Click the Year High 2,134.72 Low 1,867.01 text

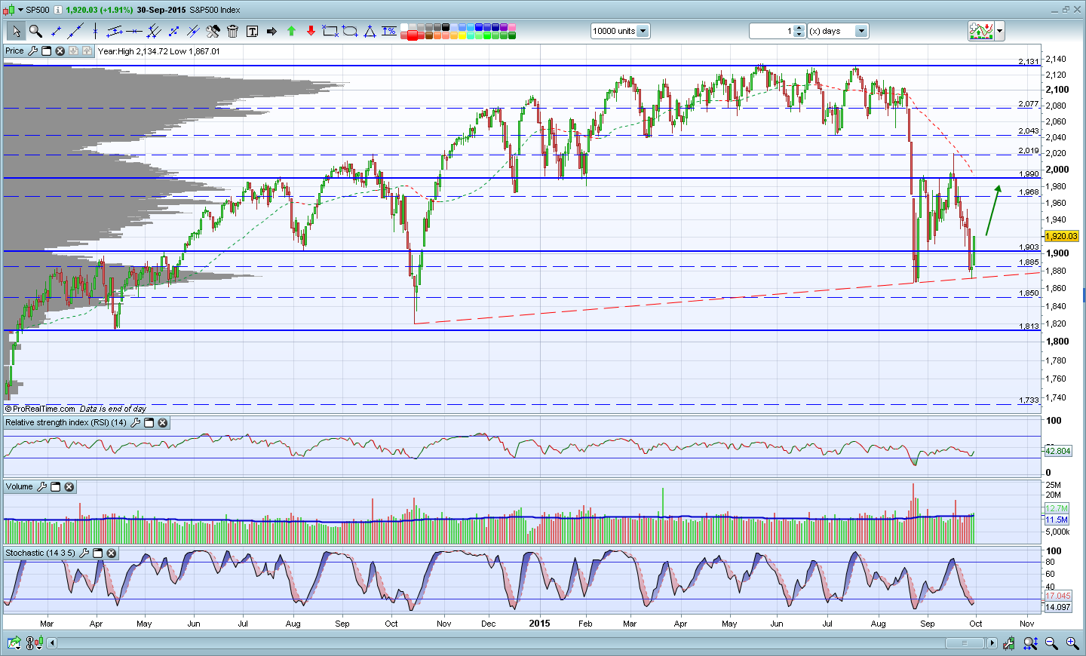(x=159, y=51)
